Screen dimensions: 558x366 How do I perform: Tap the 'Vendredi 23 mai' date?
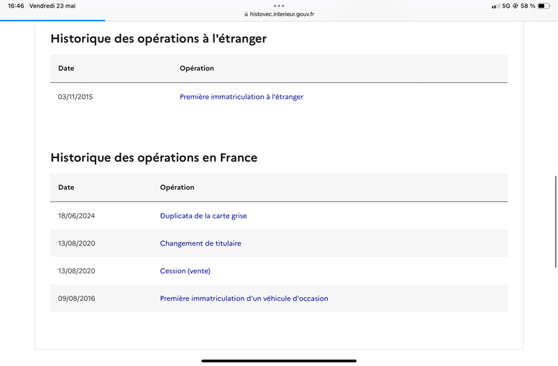click(52, 6)
